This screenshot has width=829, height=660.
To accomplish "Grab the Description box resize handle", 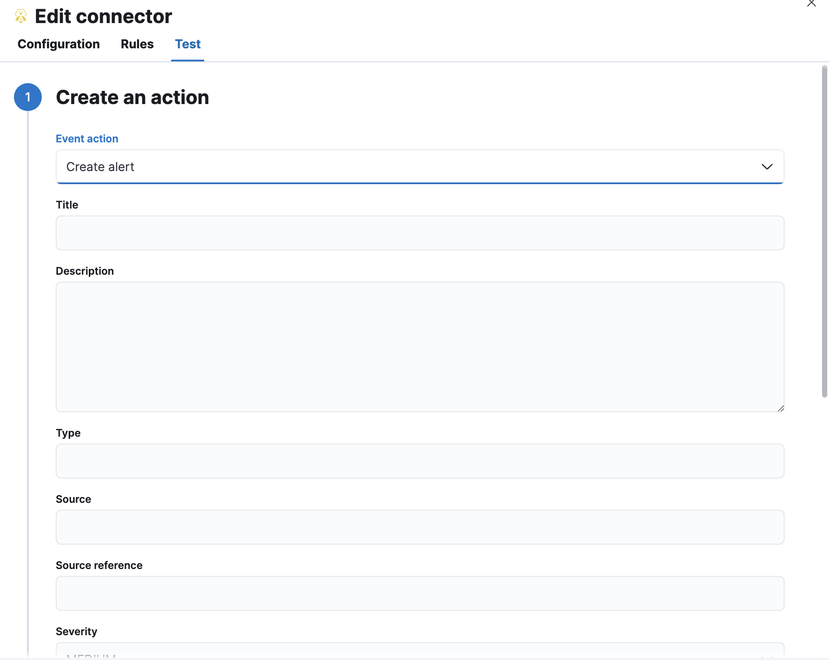I will 781,408.
